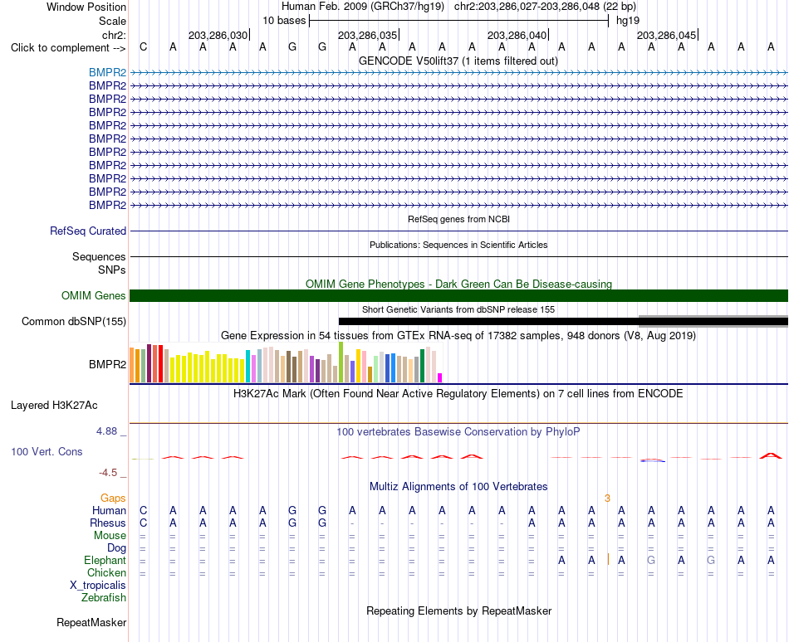
Task: Select the Rhesus species label
Action: click(x=108, y=523)
